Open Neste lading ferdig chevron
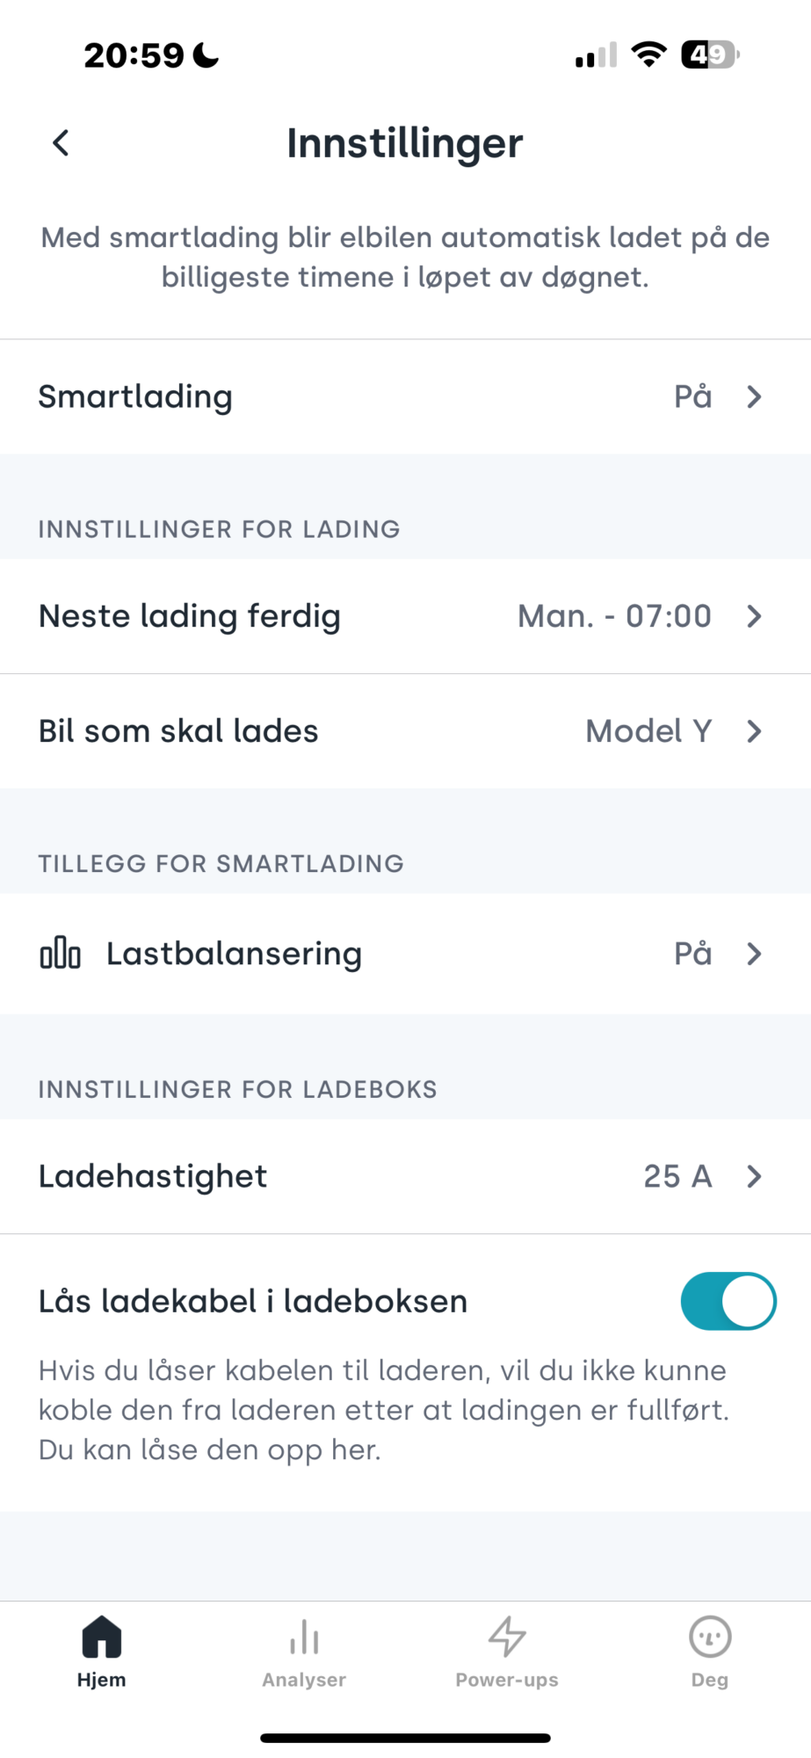This screenshot has width=811, height=1758. (754, 616)
